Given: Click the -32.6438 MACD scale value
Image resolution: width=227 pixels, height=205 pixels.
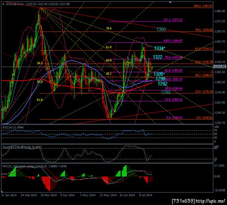Looking at the screenshot, I should click(x=219, y=190).
